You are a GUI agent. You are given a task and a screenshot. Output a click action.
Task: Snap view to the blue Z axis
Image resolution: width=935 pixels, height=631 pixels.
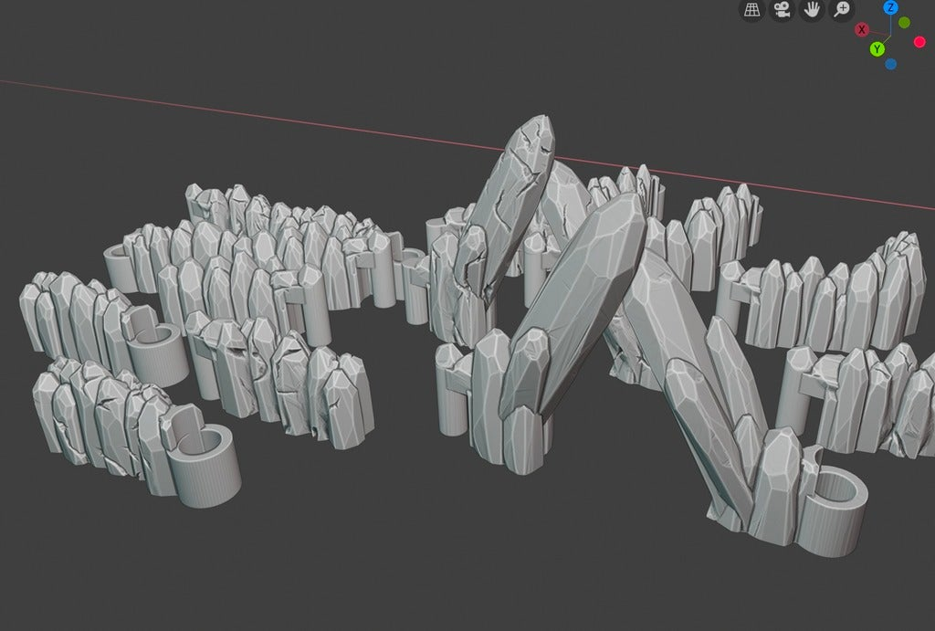click(891, 7)
